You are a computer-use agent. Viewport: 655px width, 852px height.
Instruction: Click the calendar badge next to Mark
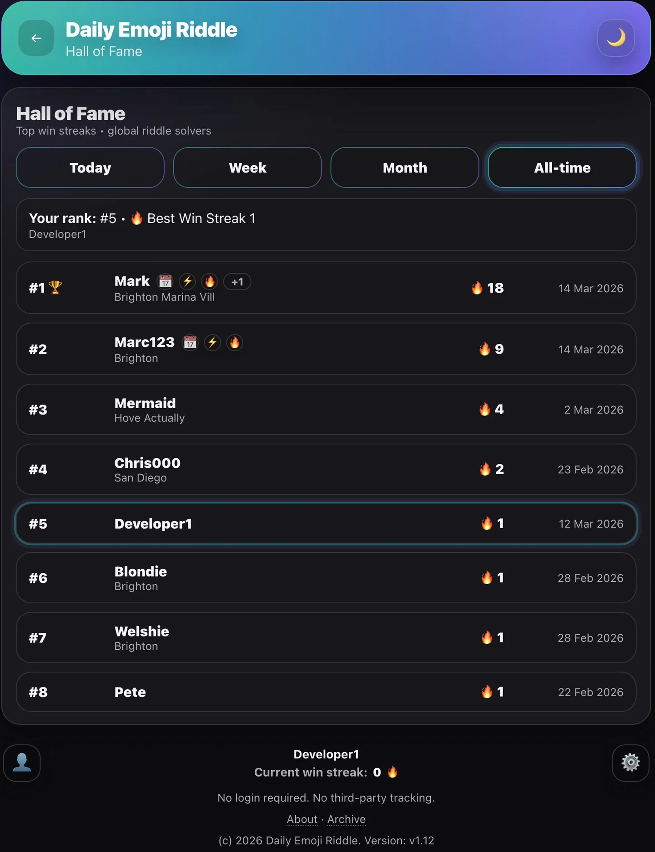tap(165, 282)
